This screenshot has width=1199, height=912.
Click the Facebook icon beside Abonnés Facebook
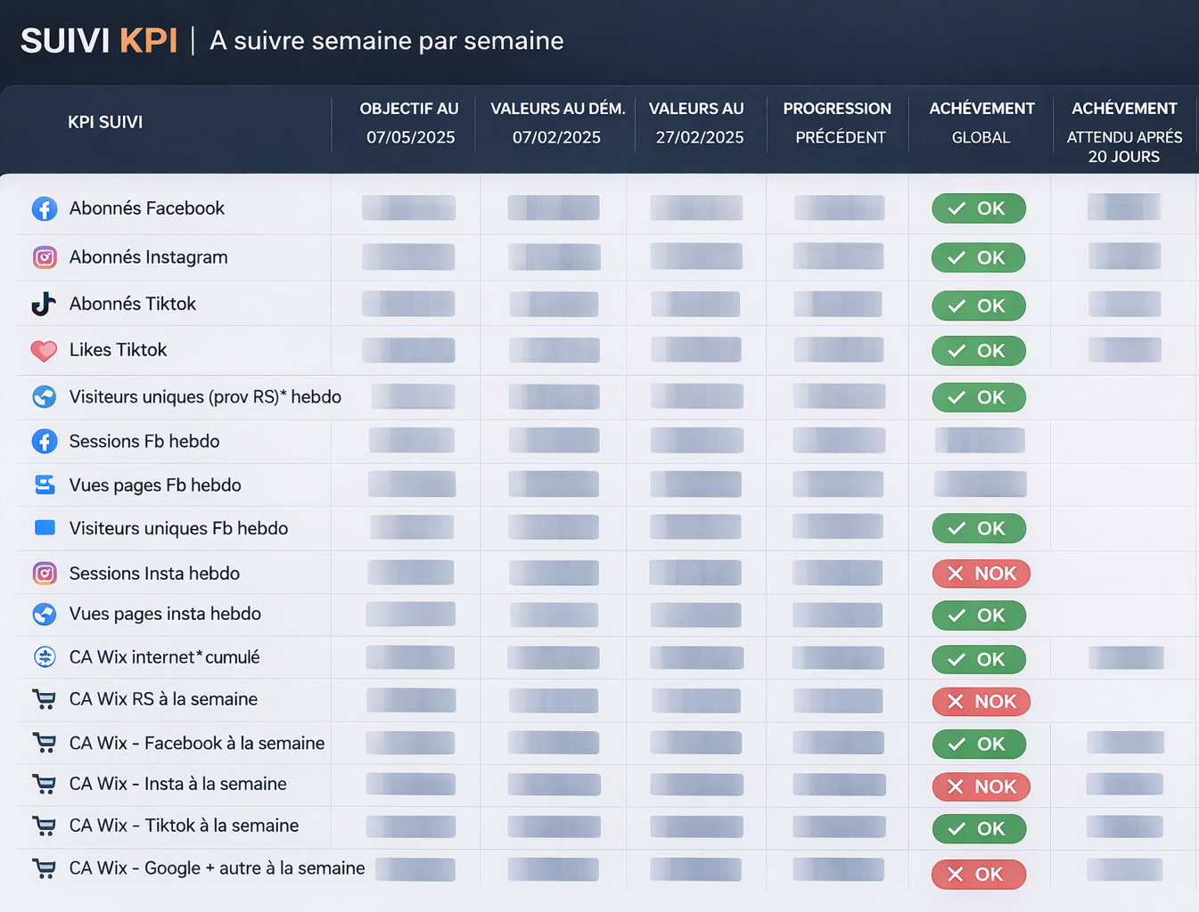click(45, 208)
